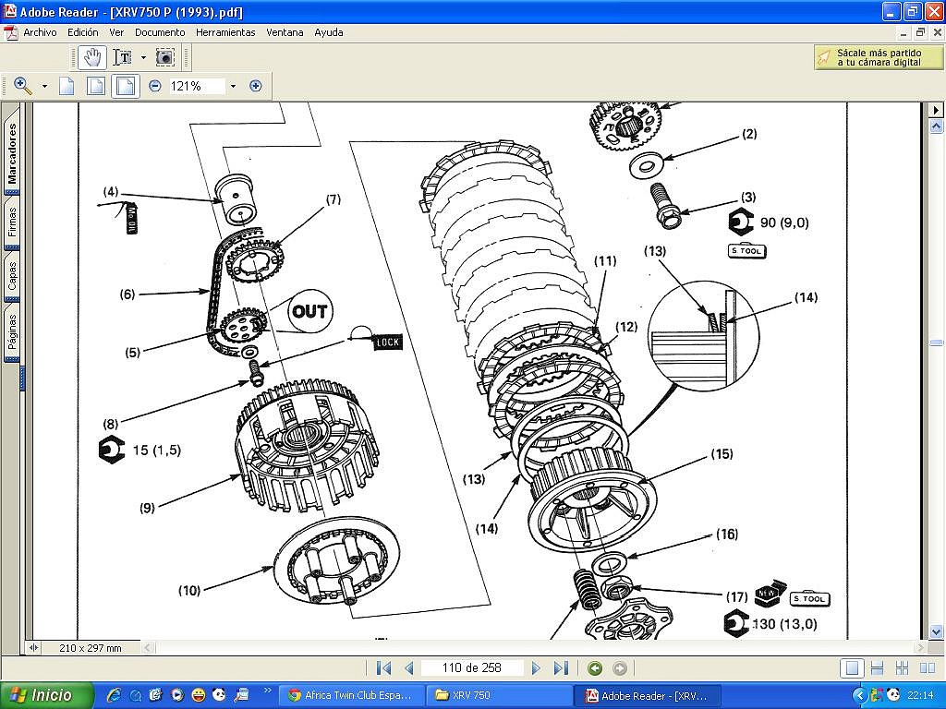Select the Snapshot camera tool
This screenshot has width=946, height=709.
pos(165,57)
